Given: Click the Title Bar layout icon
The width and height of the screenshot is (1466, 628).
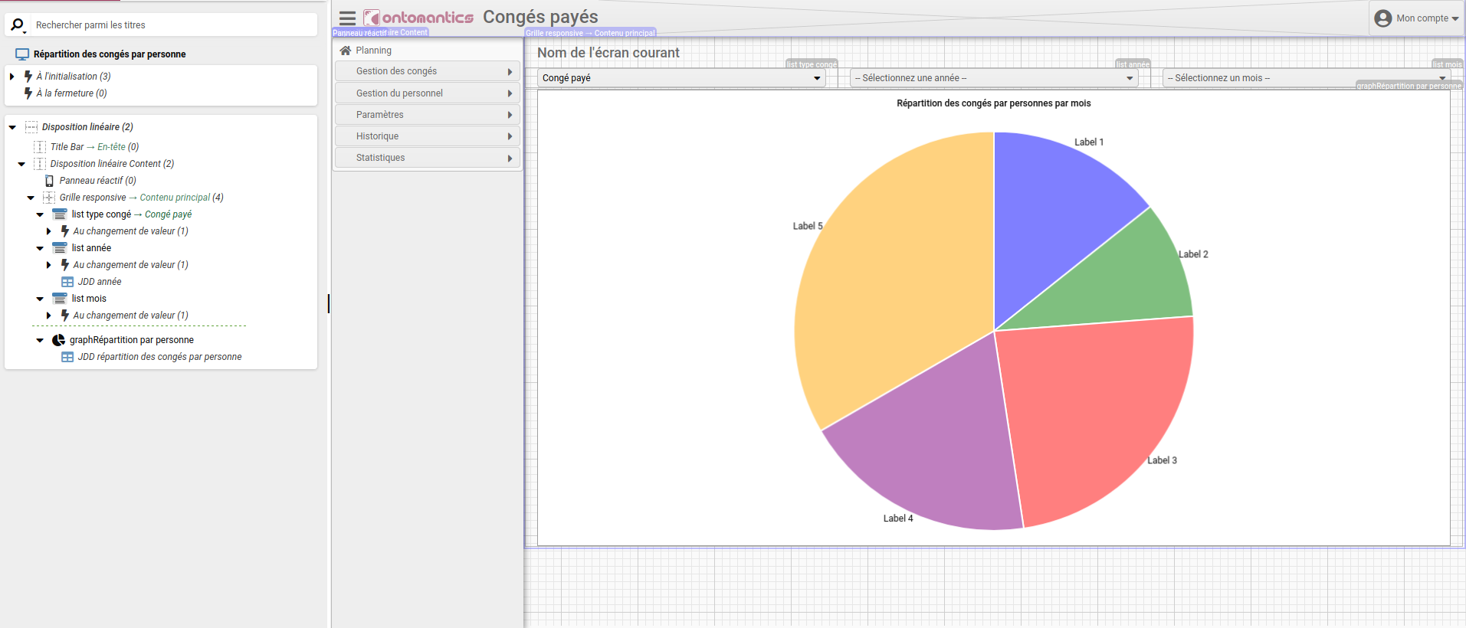Looking at the screenshot, I should (x=40, y=147).
